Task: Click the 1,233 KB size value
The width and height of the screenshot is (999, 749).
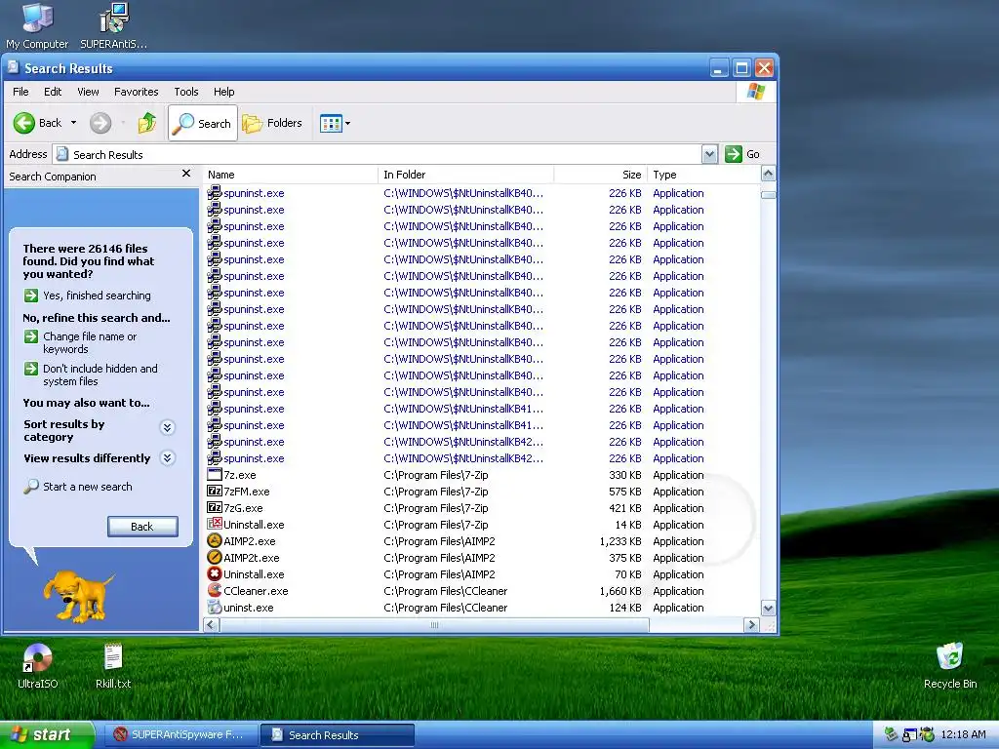Action: (x=620, y=541)
